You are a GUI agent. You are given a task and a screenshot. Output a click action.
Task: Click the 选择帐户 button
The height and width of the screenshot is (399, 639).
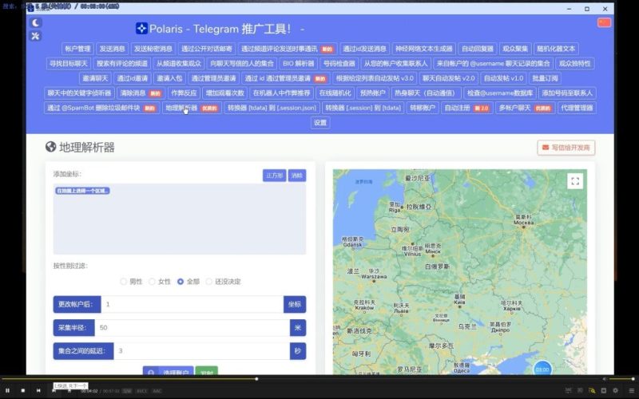168,371
